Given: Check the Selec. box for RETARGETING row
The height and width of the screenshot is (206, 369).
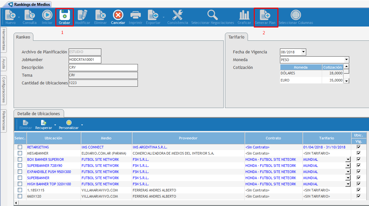Looking at the screenshot, I should click(20, 147).
